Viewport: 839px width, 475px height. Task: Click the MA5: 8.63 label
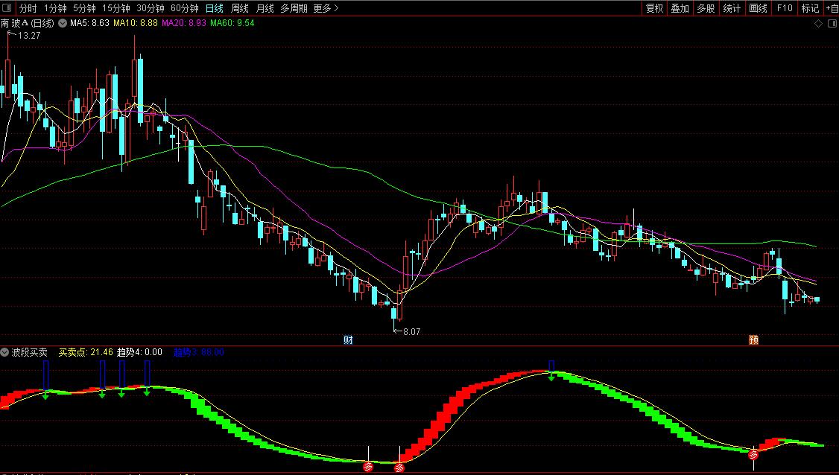(89, 23)
